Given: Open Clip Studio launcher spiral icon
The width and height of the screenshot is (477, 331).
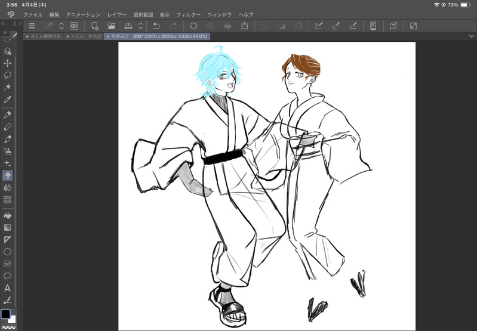Looking at the screenshot, I should coord(74,26).
